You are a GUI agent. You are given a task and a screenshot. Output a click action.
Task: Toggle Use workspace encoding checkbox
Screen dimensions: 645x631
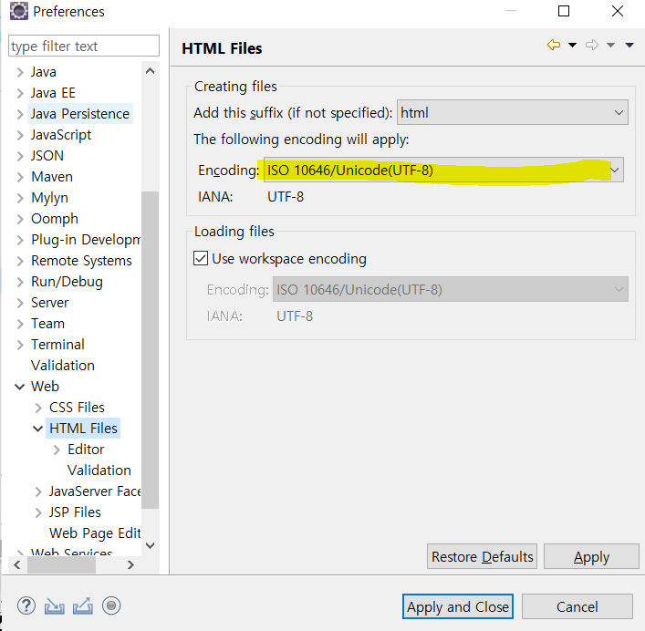(x=201, y=259)
